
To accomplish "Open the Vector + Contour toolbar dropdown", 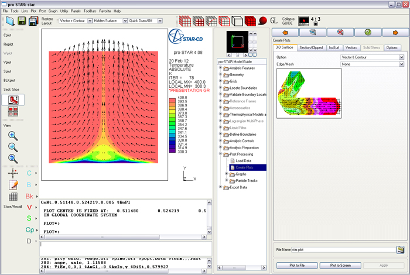I will (90, 20).
